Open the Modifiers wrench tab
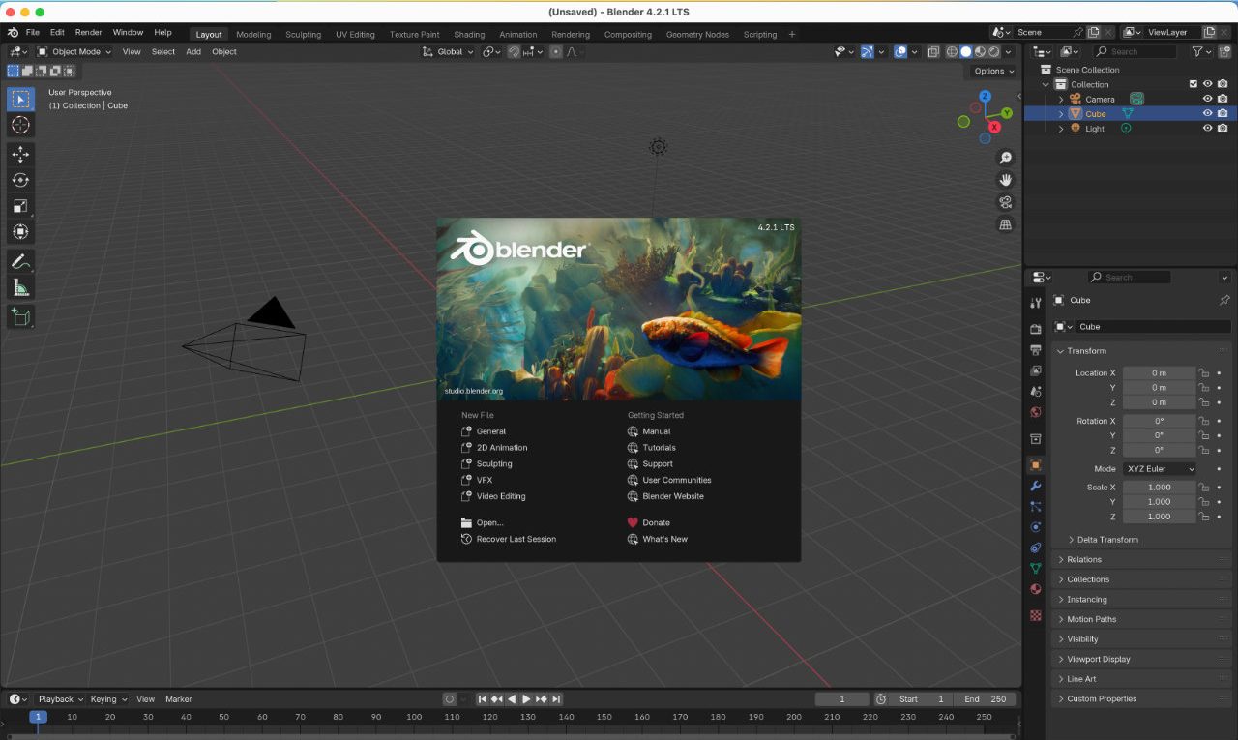Screen dimensions: 1238x740 tap(1036, 486)
